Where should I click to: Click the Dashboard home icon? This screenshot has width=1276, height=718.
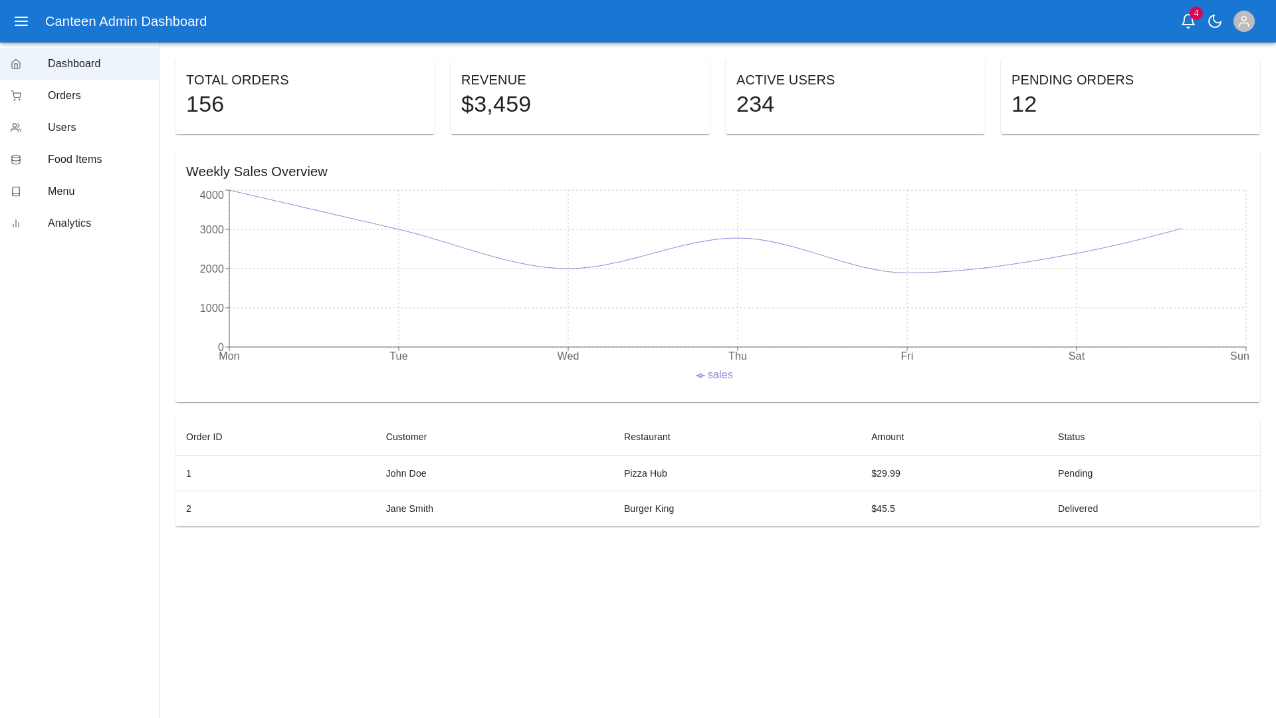(16, 64)
